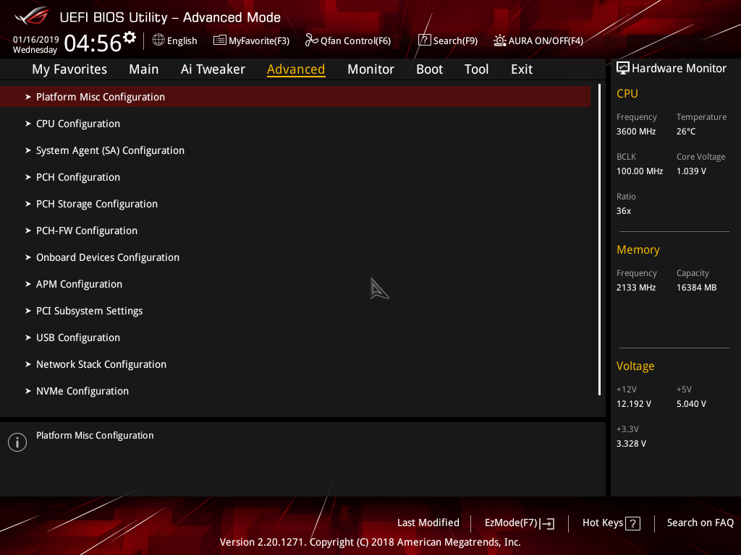The height and width of the screenshot is (555, 741).
Task: Open the Search(F9) tool
Action: coord(424,40)
